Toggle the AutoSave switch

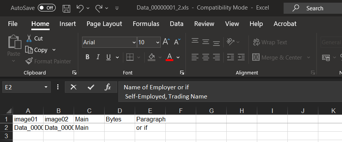click(x=47, y=8)
